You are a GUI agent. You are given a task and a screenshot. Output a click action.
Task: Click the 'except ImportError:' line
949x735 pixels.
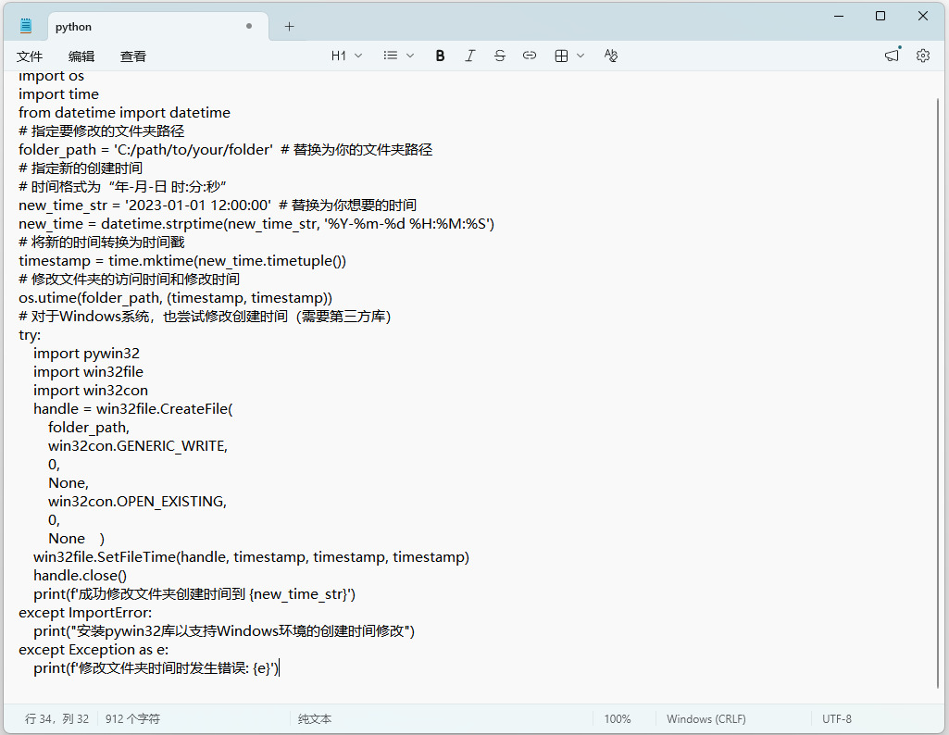[x=85, y=613]
